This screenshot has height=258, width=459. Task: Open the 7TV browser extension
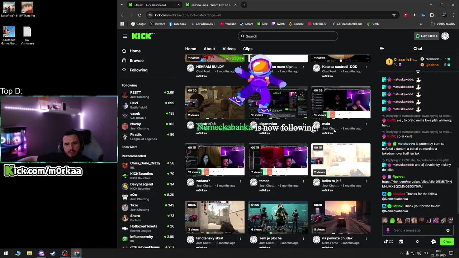(423, 15)
